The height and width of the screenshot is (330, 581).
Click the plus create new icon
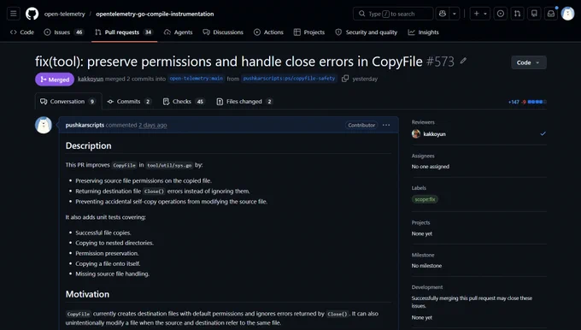point(476,14)
